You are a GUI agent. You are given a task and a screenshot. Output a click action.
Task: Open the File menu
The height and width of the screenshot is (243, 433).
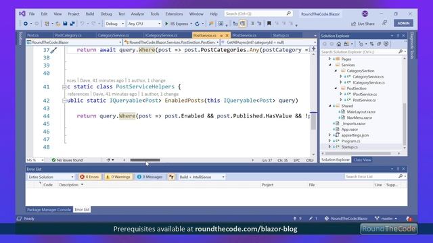point(32,13)
